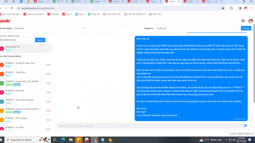255x143 pixels.
Task: Bookmark this page with the star icon
Action: tap(223, 8)
